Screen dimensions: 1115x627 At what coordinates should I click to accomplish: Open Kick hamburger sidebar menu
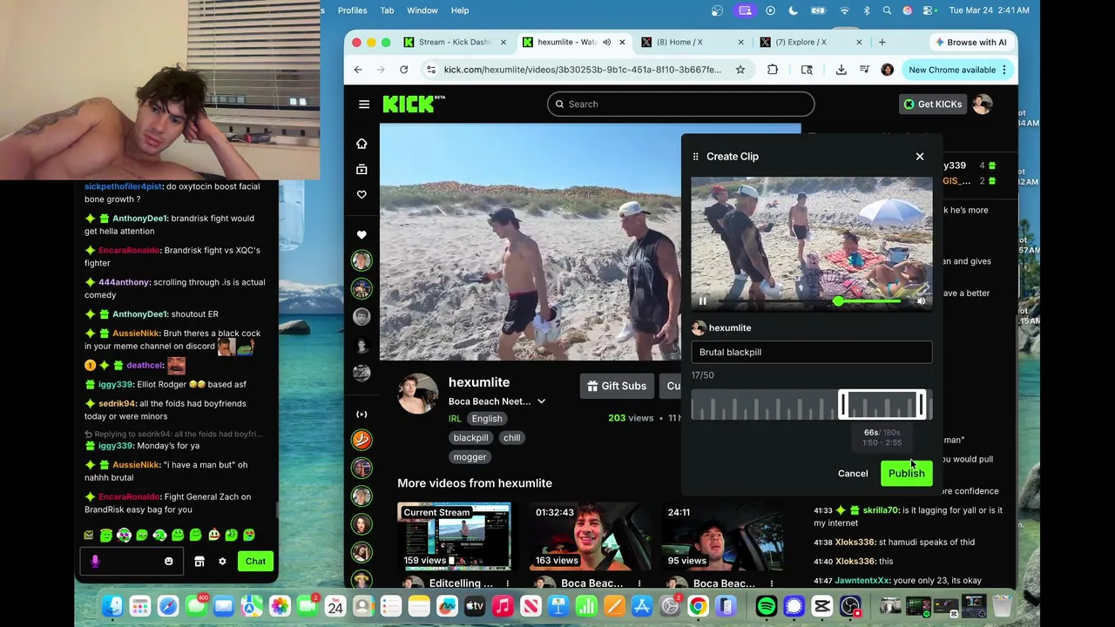[x=364, y=104]
